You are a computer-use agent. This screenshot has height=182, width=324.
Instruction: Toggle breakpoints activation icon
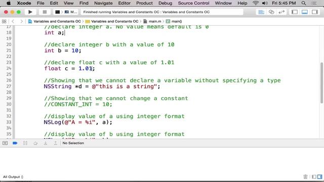(15, 143)
